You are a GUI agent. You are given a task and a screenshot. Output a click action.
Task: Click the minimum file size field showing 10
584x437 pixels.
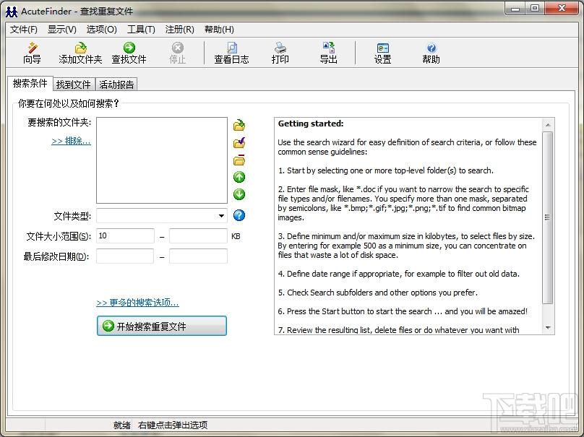(x=125, y=236)
